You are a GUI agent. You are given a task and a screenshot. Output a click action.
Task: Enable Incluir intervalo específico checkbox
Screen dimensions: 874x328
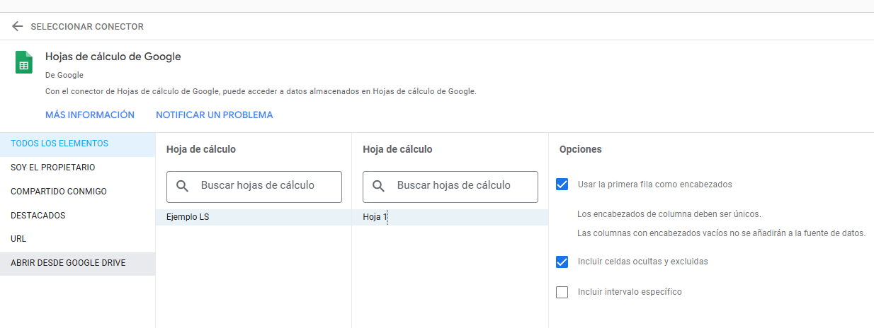[562, 292]
